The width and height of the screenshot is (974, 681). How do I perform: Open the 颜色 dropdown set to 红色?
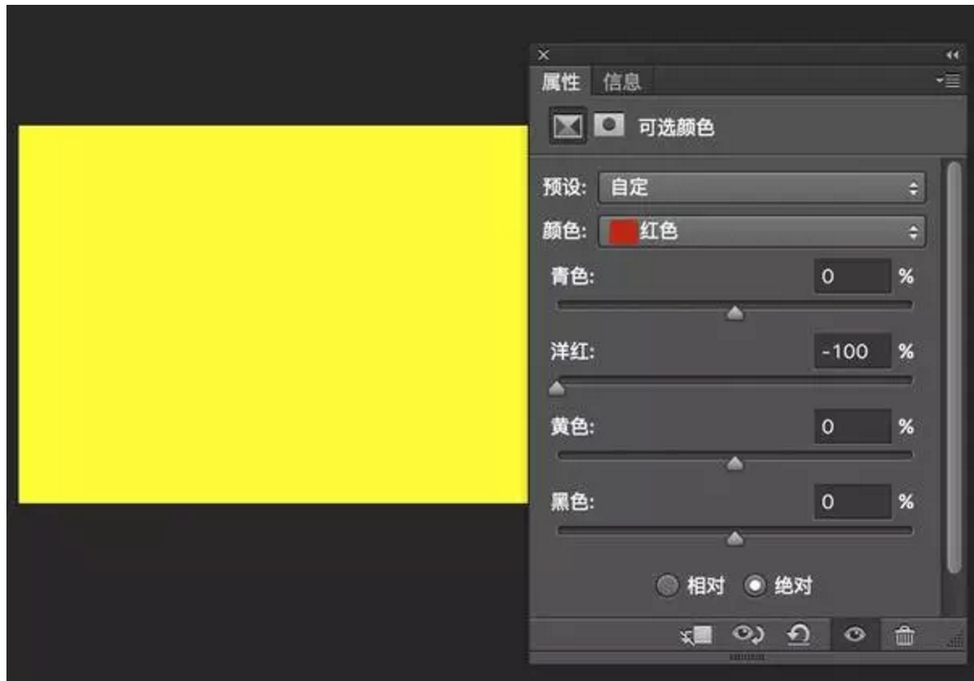click(762, 232)
